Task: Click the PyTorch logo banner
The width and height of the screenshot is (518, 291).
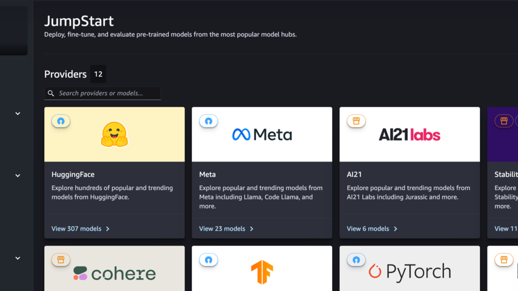Action: click(x=410, y=268)
